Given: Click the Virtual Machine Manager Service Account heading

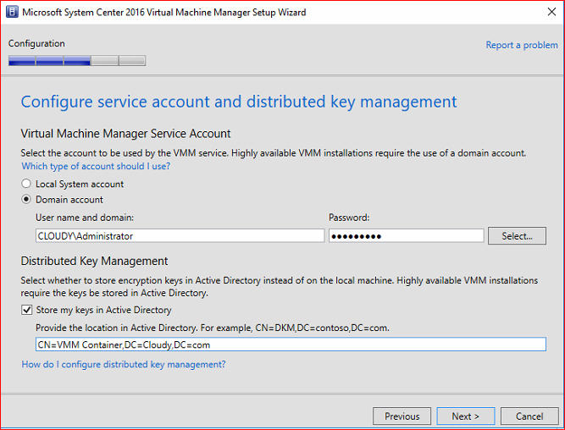Looking at the screenshot, I should [125, 134].
